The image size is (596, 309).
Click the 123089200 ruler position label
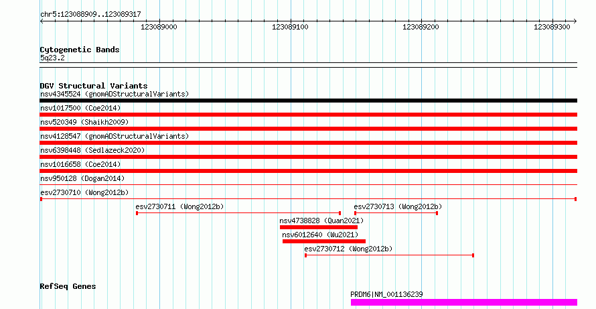[x=421, y=27]
